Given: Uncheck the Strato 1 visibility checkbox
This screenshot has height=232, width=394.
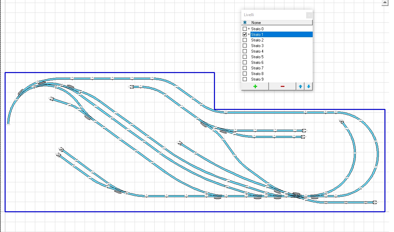Looking at the screenshot, I should click(x=245, y=35).
